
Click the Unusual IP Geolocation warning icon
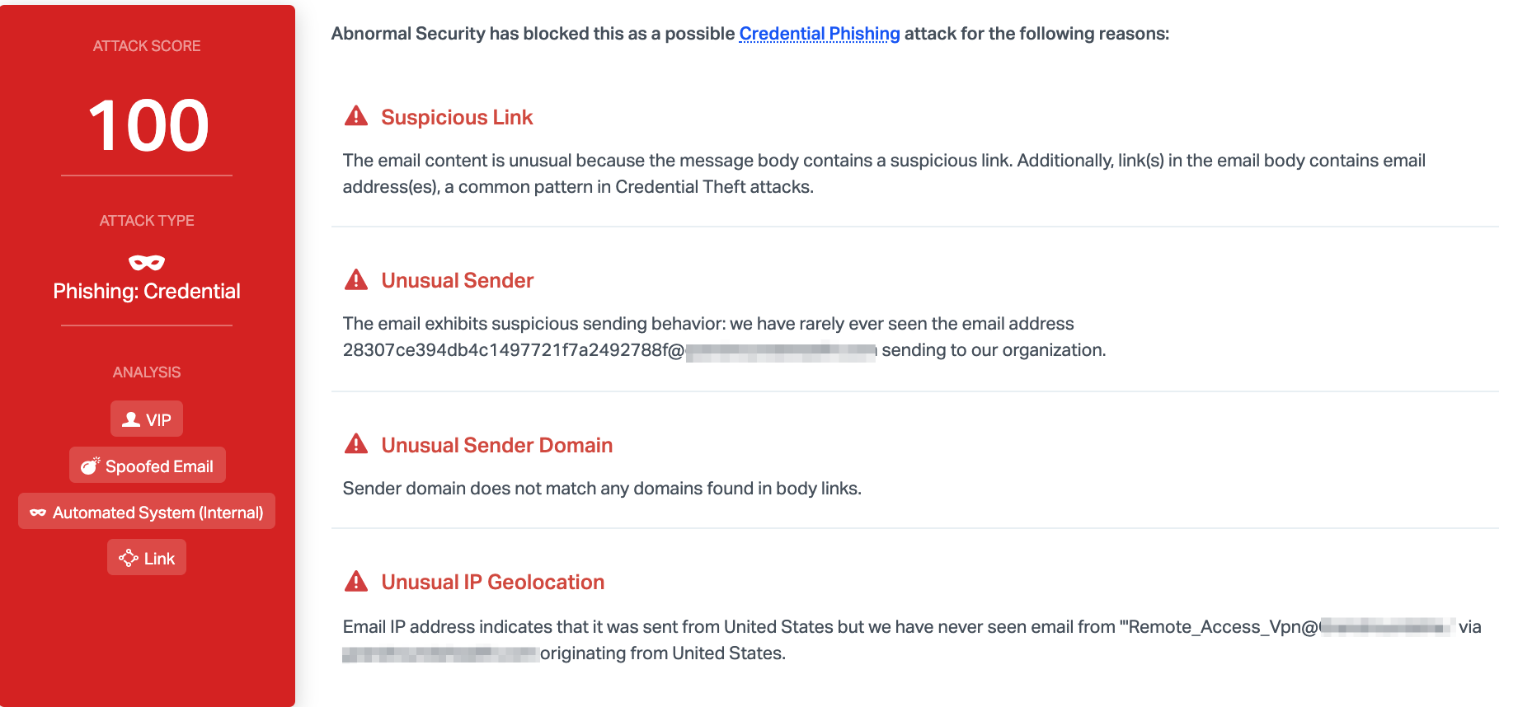(x=356, y=582)
